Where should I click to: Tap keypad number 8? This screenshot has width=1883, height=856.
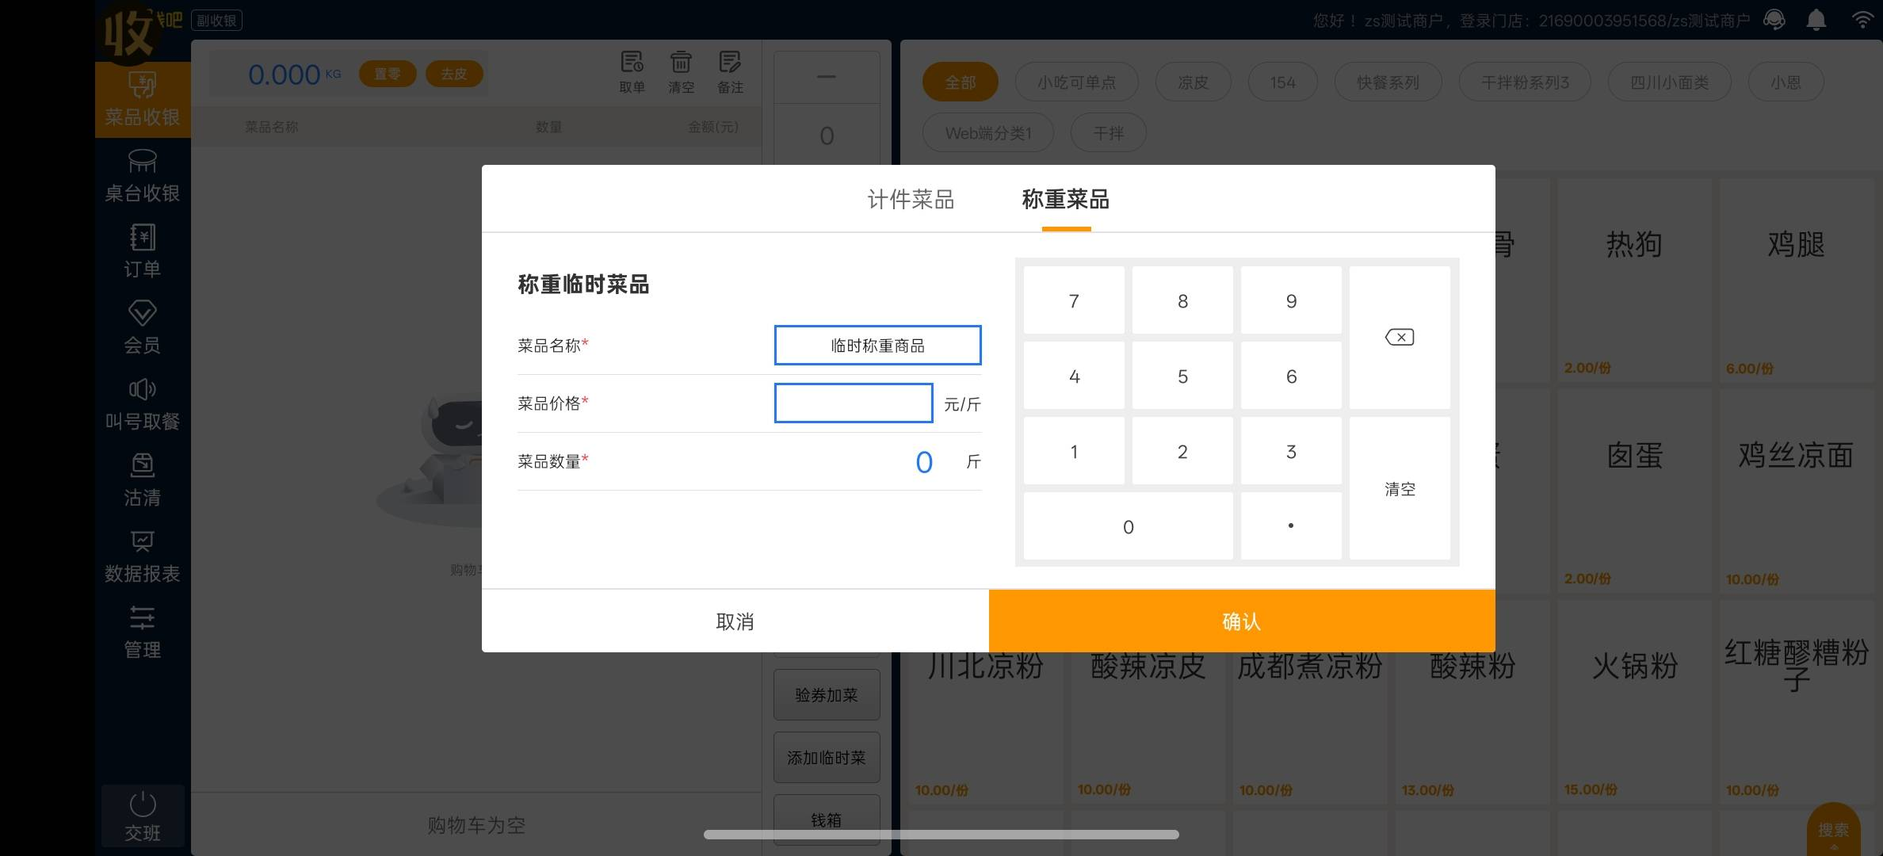(1182, 300)
